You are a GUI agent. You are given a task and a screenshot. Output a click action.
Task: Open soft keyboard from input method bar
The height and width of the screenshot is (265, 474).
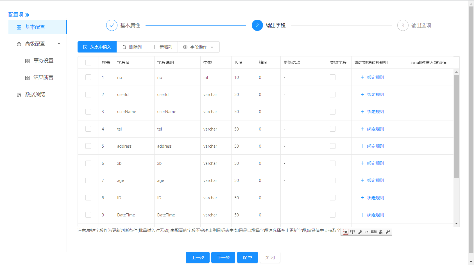[x=374, y=232]
